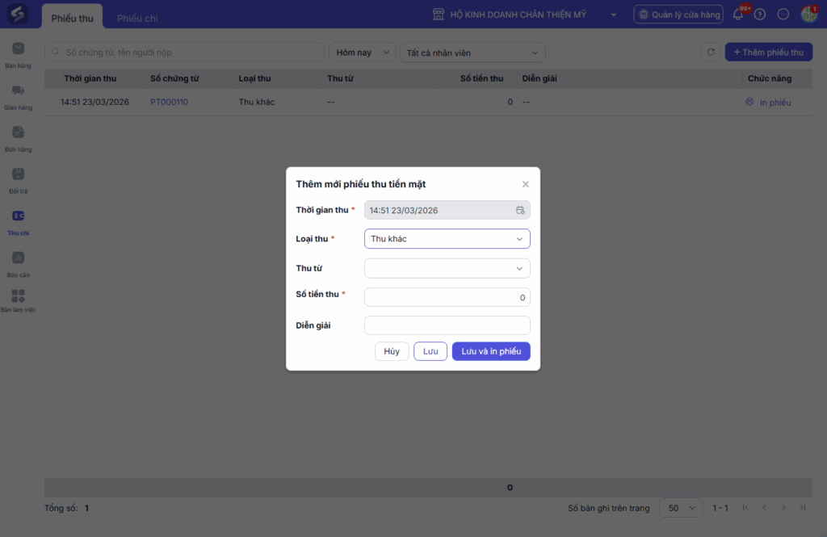Viewport: 827px width, 537px height.
Task: Click the Lưu button
Action: coord(430,351)
